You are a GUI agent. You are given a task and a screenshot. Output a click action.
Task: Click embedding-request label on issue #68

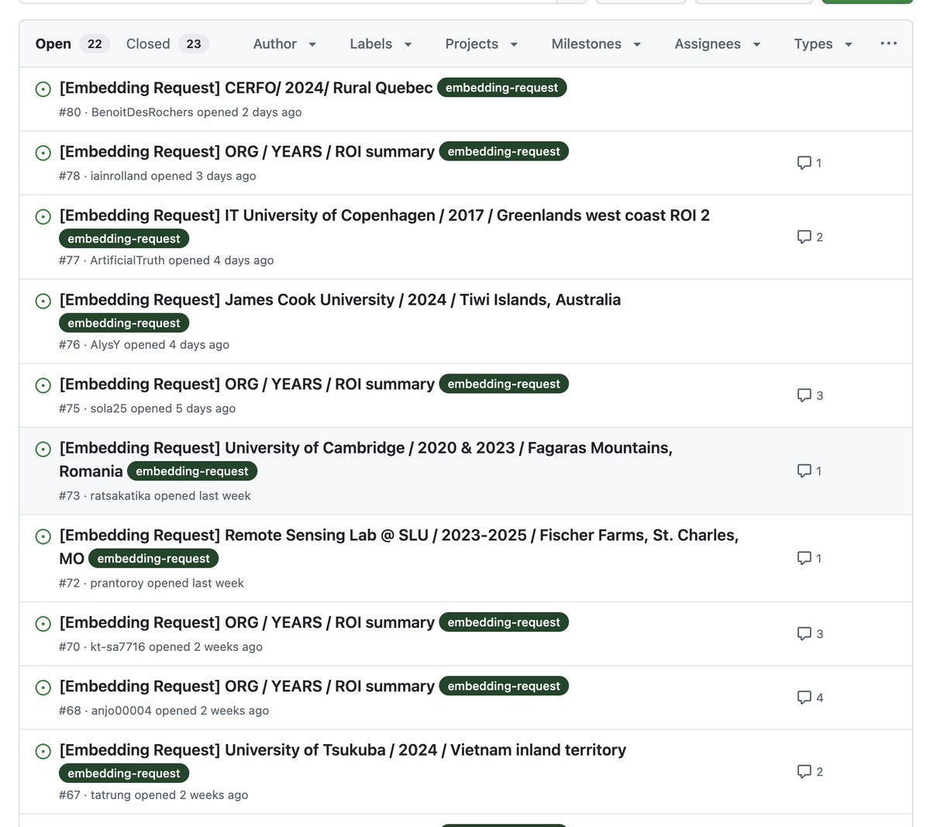click(504, 686)
